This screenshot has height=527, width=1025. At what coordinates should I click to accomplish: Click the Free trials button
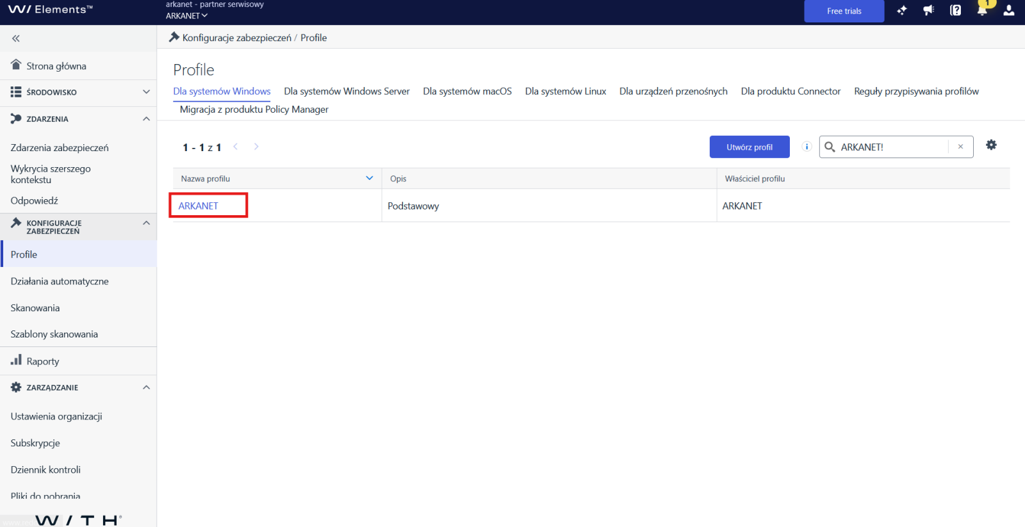[844, 12]
